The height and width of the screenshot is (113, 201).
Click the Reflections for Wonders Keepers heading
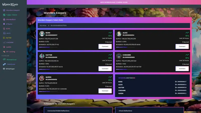pos(59,104)
